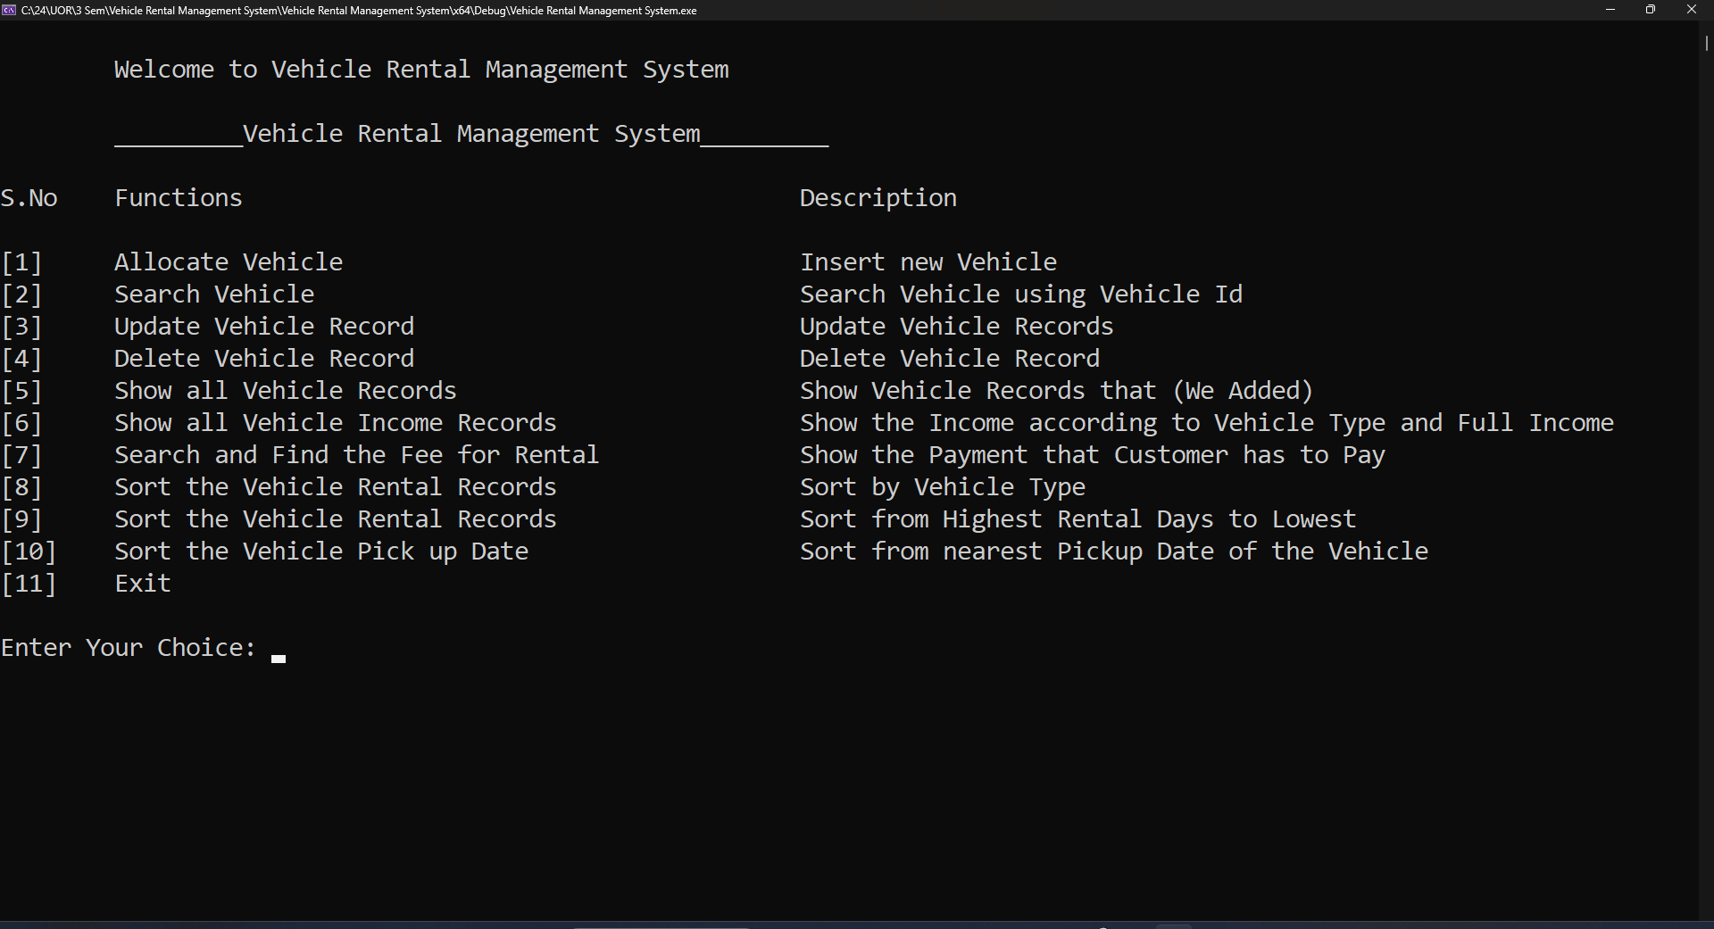The width and height of the screenshot is (1714, 929).
Task: Click Search and Find the Fee for Rental
Action: coord(356,454)
